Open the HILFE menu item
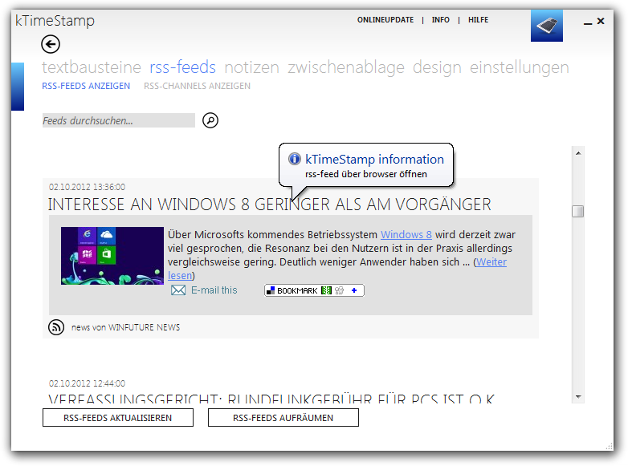 [478, 20]
